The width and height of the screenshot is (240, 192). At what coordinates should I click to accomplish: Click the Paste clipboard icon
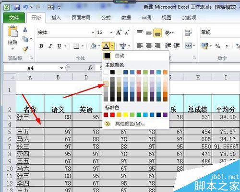[12, 31]
